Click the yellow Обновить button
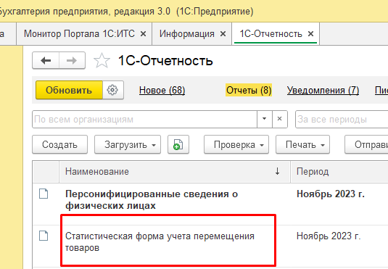 tap(69, 90)
